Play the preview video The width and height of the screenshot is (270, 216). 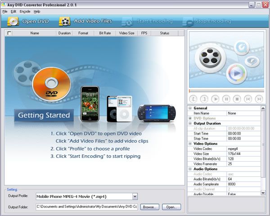[x=215, y=99]
